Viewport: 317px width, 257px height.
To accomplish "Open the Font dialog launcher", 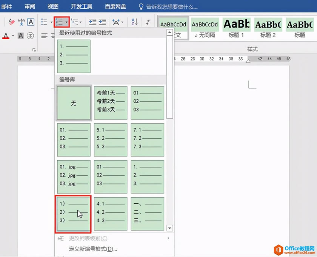I will [34, 50].
